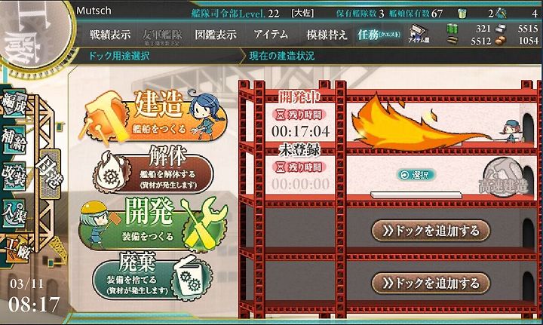Screen dimensions: 543x325
Task: Open the 図鑑表示 encyclopedia menu
Action: (216, 34)
